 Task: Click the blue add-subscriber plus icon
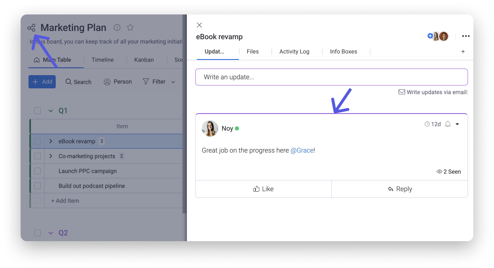(430, 36)
